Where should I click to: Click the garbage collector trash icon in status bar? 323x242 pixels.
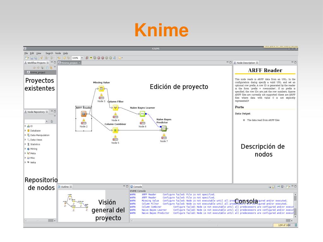tap(296, 225)
